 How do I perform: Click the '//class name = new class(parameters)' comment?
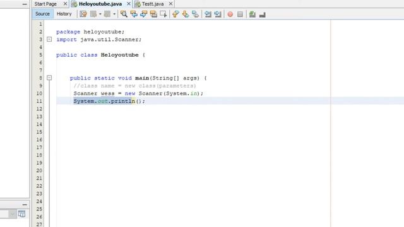tap(134, 86)
